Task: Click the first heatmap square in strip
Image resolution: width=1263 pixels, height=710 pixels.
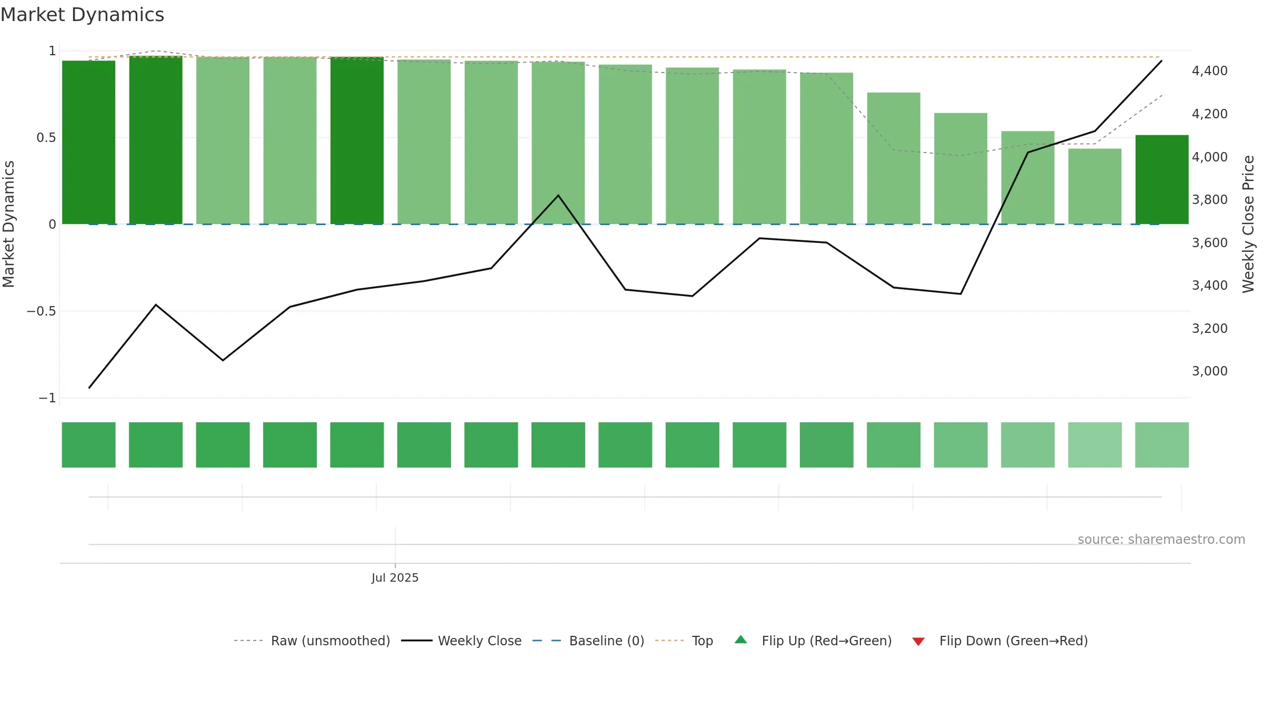Action: coord(88,445)
